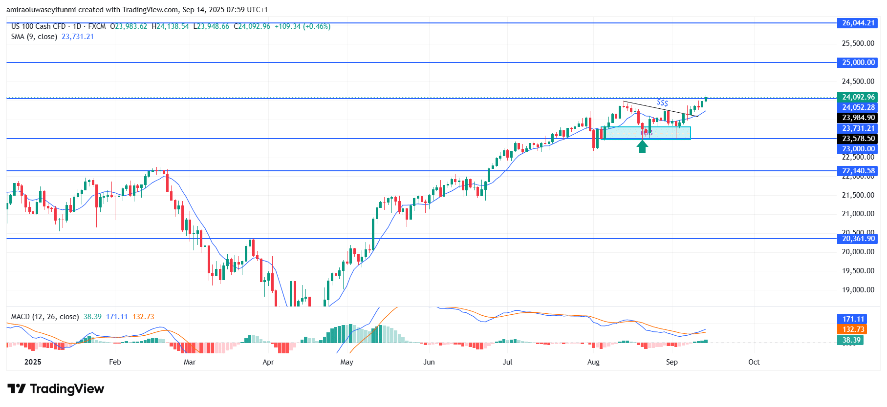Click the Sep label on time axis
This screenshot has height=407, width=887.
[x=671, y=362]
